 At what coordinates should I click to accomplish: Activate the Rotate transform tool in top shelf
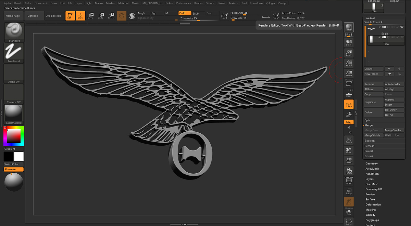pyautogui.click(x=111, y=16)
